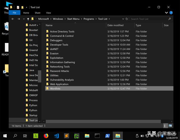Select the Password Attacks folder
Viewport: 180px width, 140px height.
coord(59,71)
